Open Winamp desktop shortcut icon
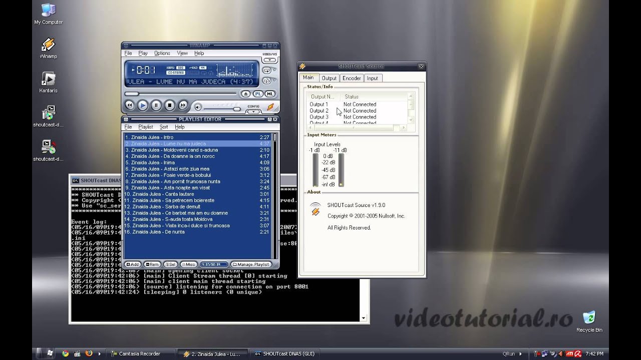The height and width of the screenshot is (360, 641). click(48, 48)
